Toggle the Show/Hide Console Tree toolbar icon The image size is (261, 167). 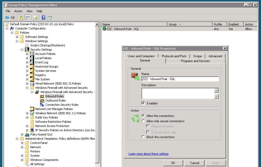click(x=28, y=17)
